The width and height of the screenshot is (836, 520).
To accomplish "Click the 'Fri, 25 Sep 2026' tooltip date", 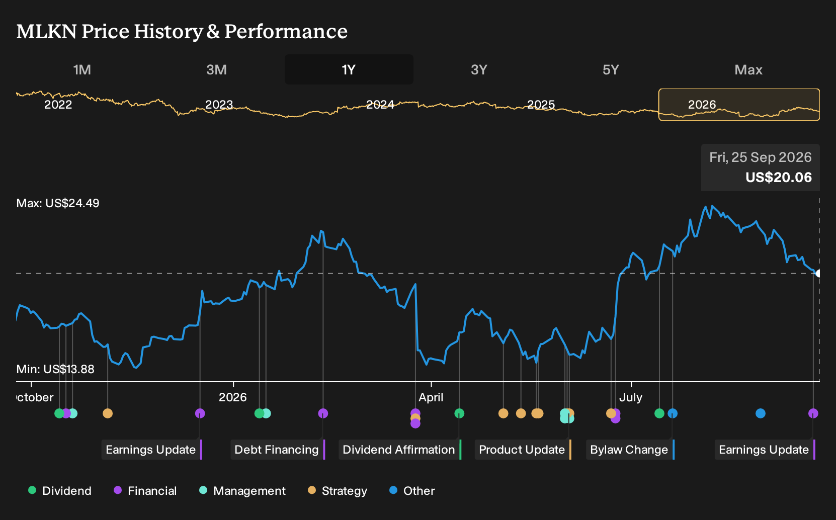I will pos(761,157).
